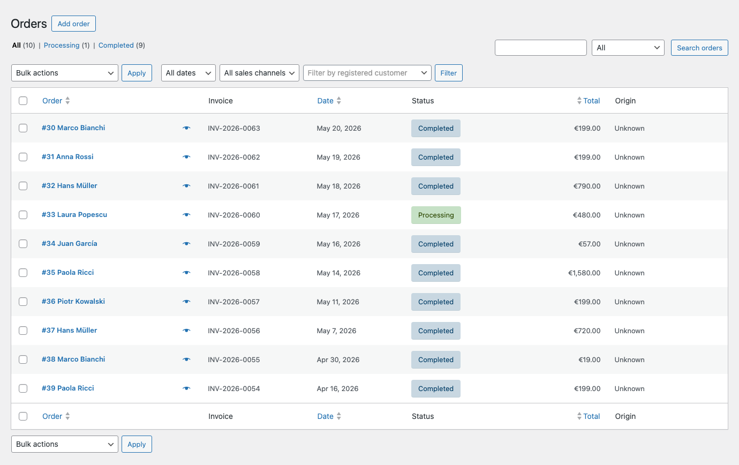
Task: Preview order #38 Marco Bianchi eye icon
Action: click(x=186, y=359)
